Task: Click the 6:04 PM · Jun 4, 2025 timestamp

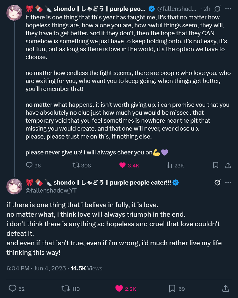Action: 36,268
